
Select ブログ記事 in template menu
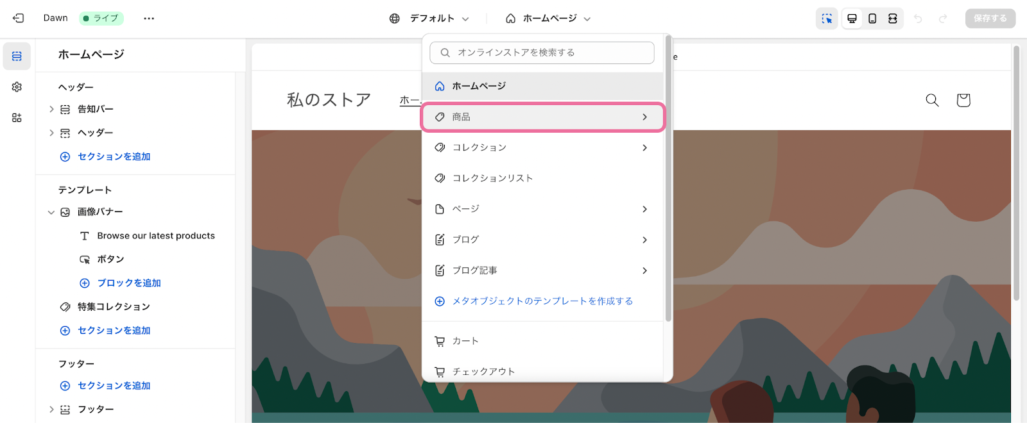click(542, 270)
